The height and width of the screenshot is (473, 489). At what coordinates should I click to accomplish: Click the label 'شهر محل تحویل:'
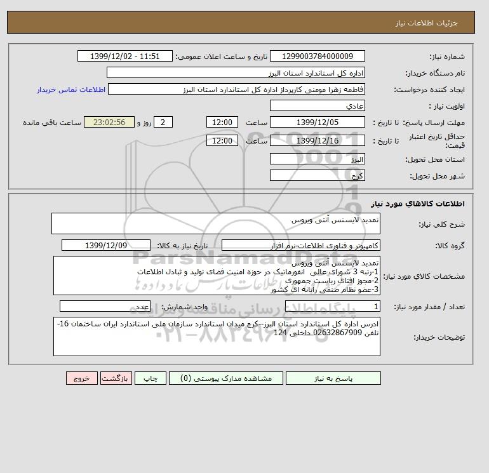click(x=437, y=176)
